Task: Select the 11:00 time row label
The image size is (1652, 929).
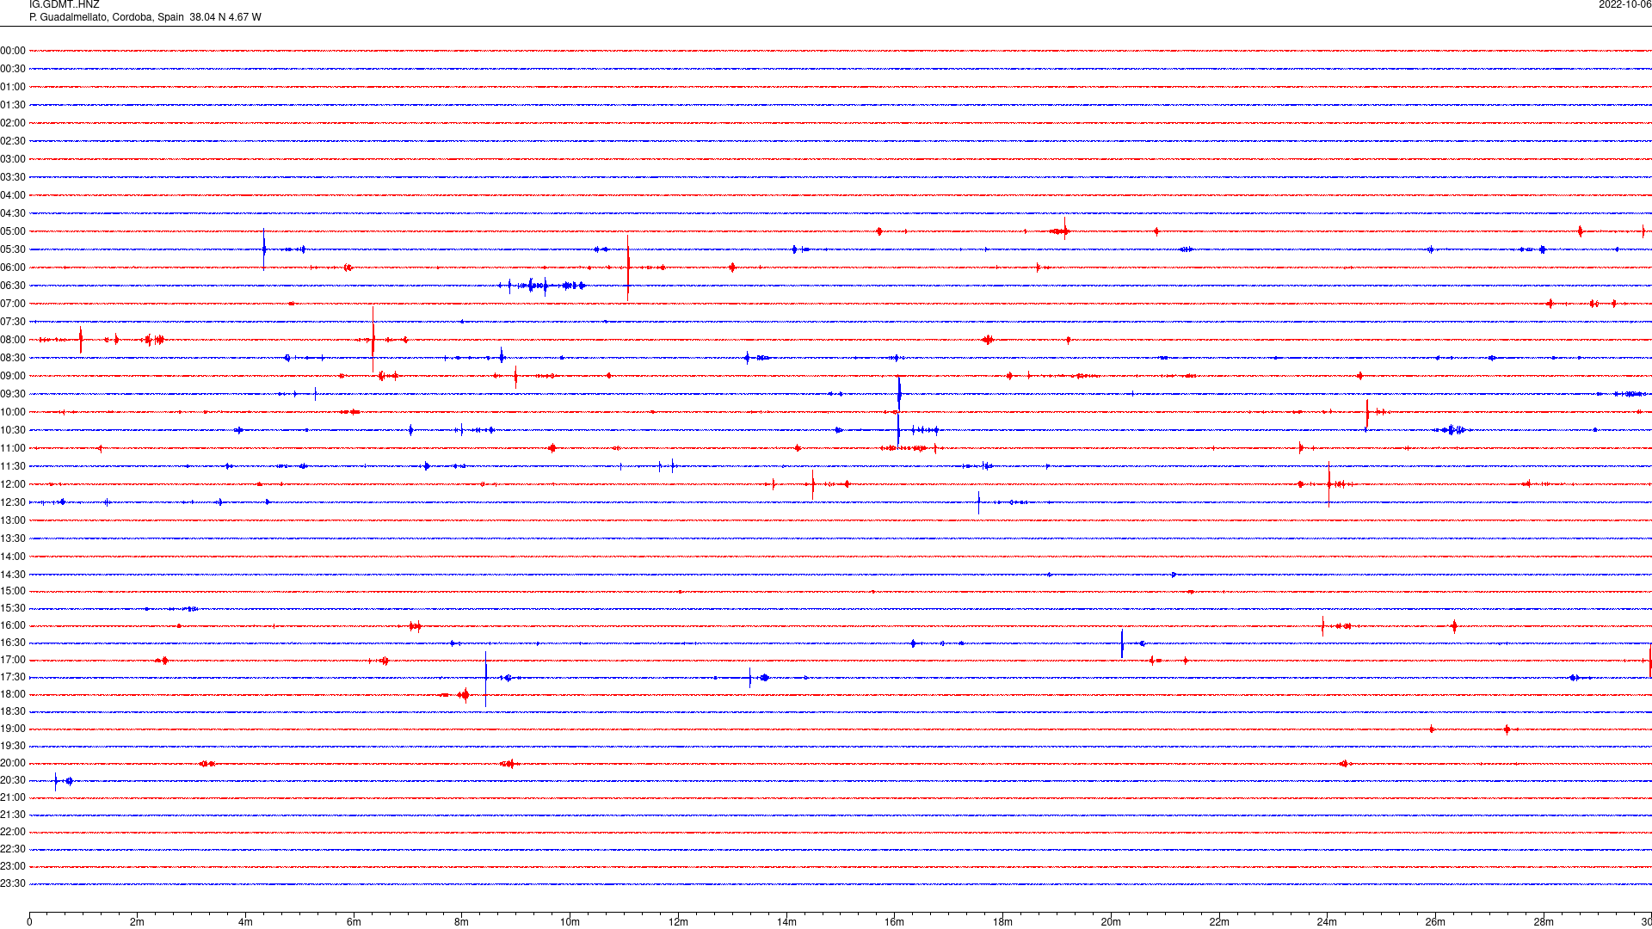Action: [x=13, y=448]
